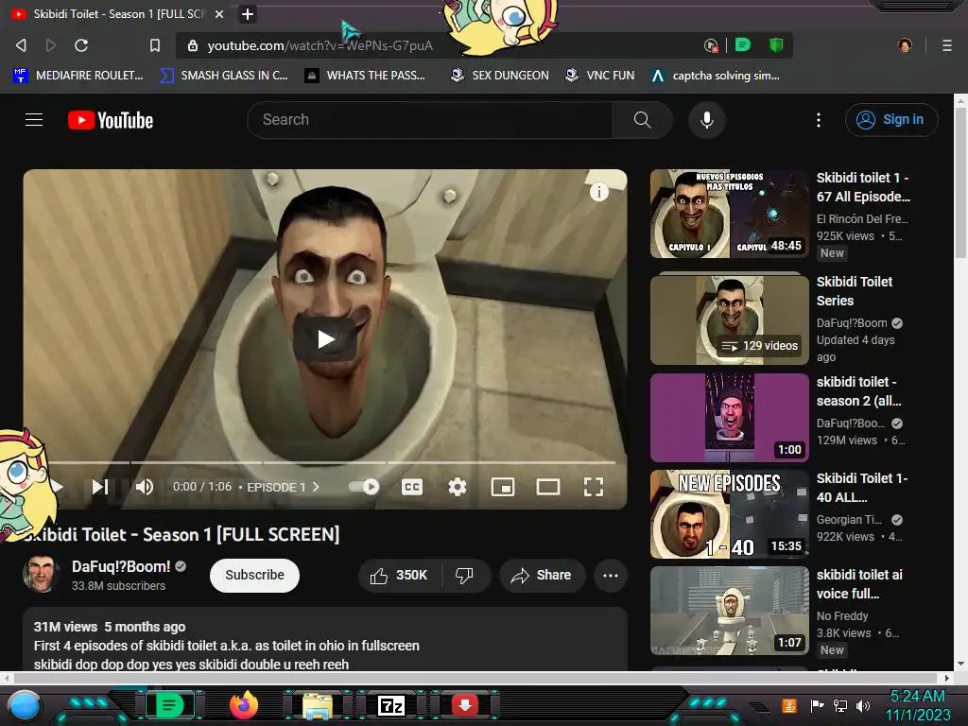Open DaFuq!?Boom! channel avatar
968x726 pixels.
[x=41, y=574]
